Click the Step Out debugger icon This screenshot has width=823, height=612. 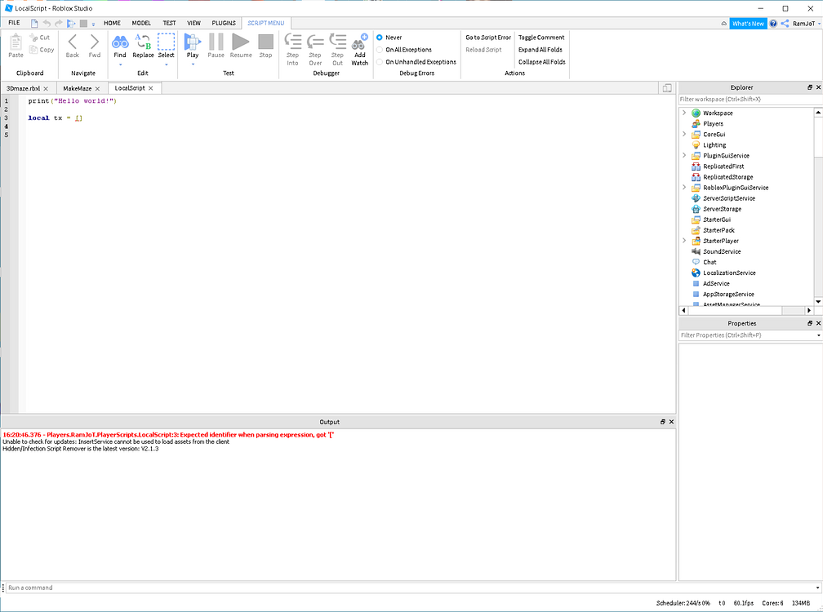click(337, 42)
